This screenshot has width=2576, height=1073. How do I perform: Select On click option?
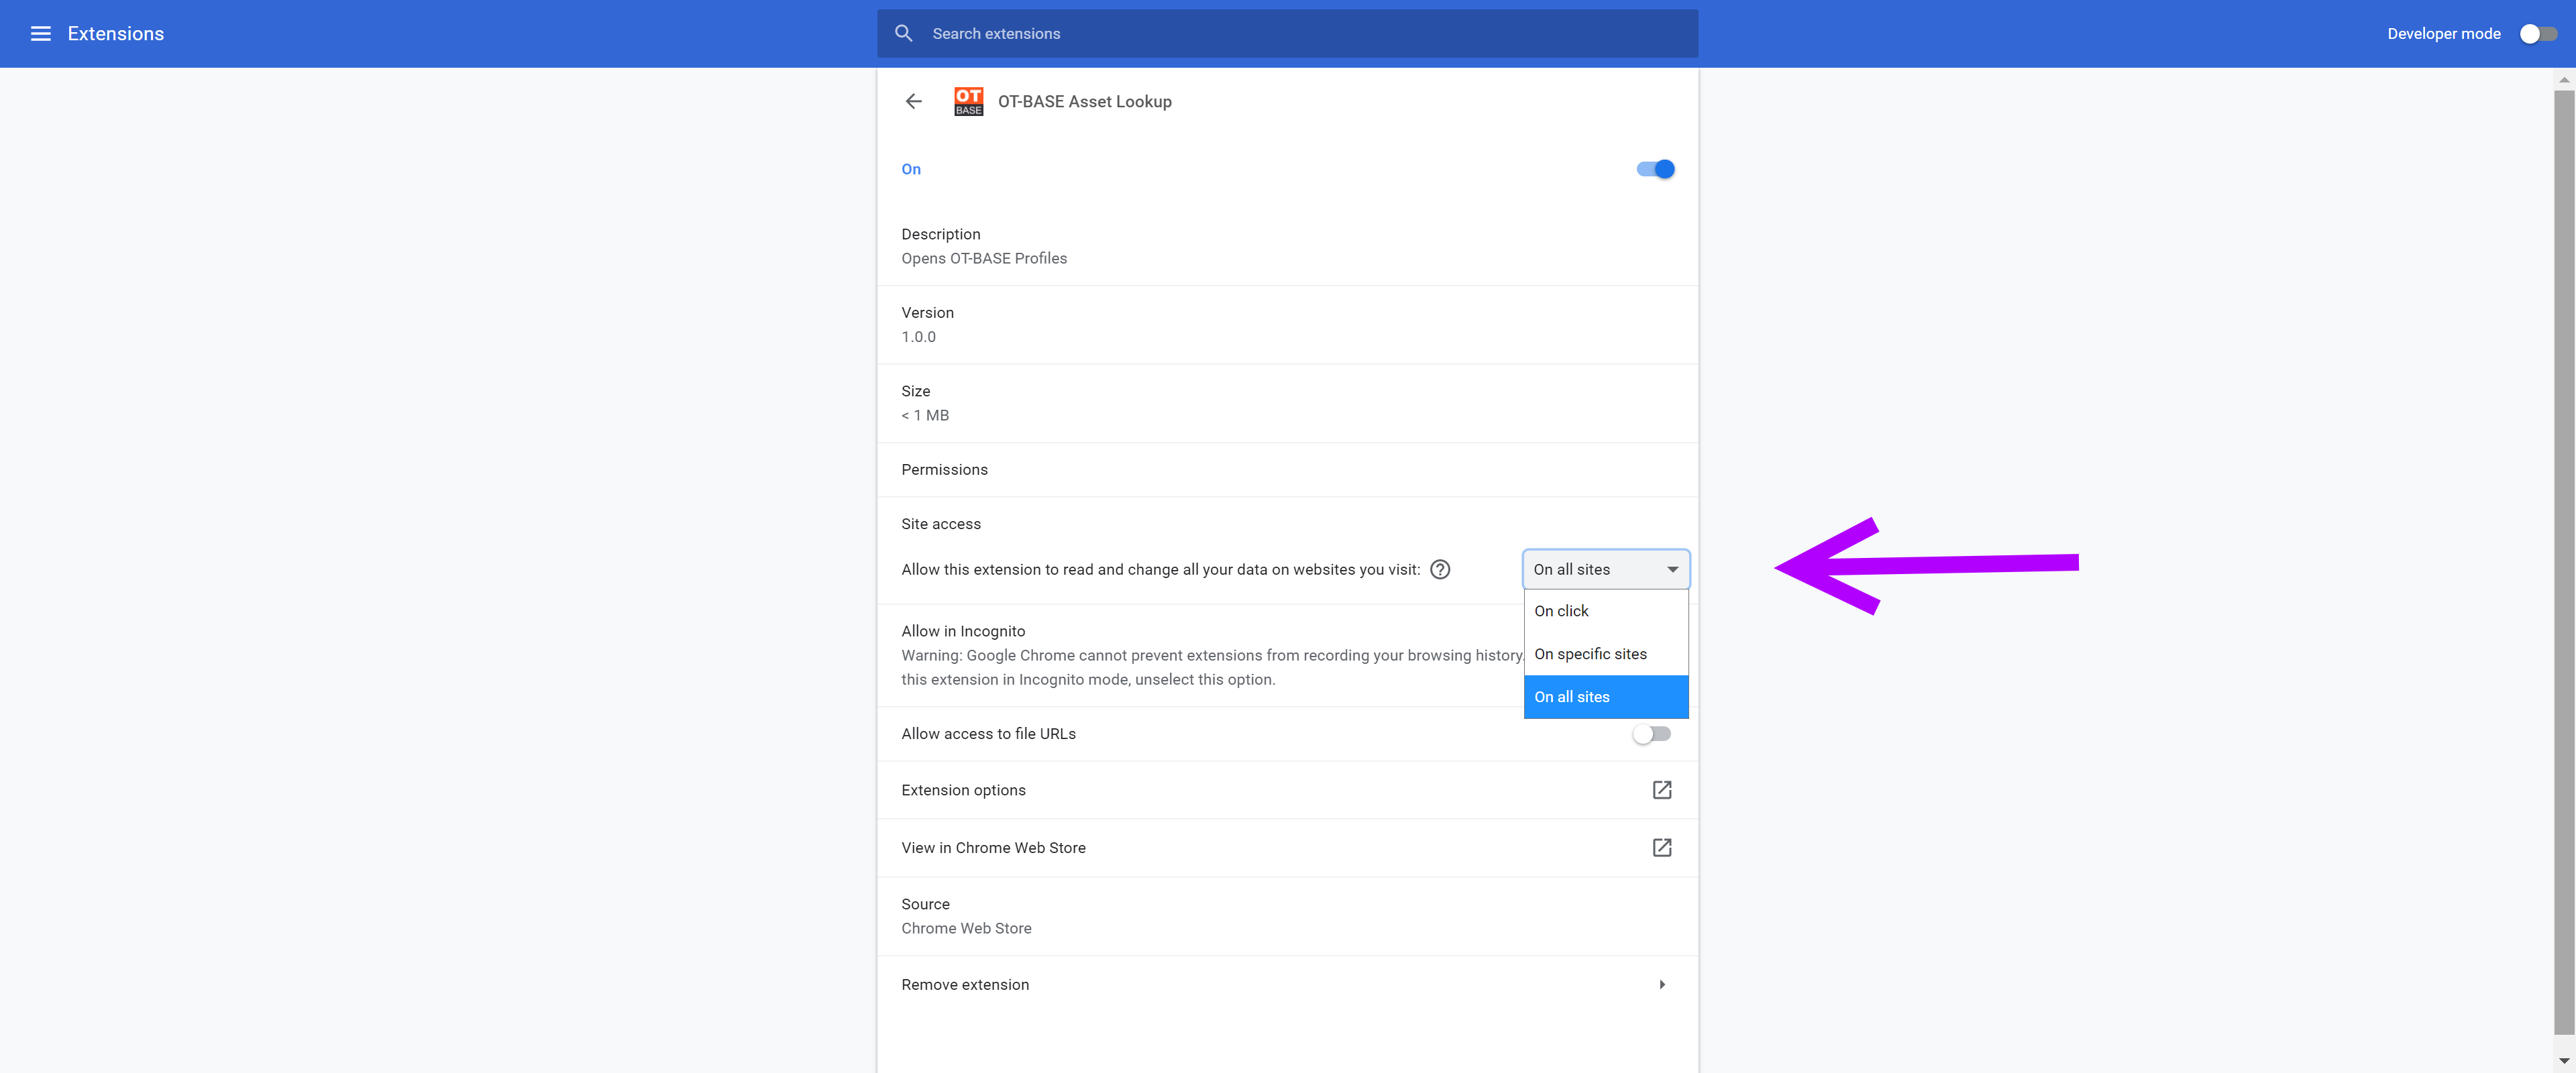coord(1605,611)
